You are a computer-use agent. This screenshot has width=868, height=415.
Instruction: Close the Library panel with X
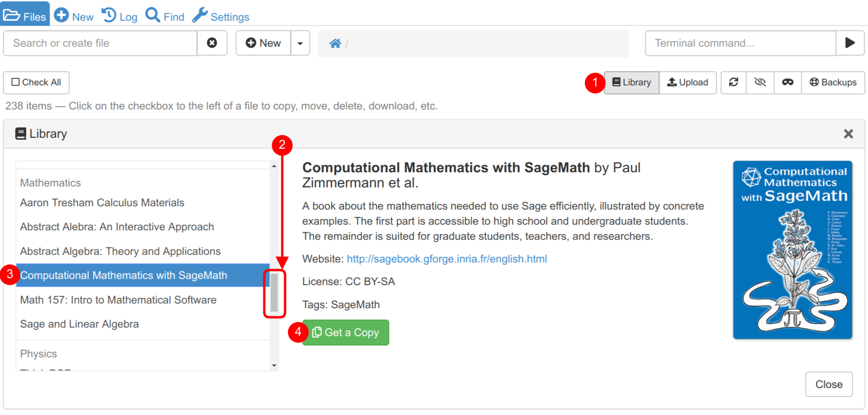[848, 134]
